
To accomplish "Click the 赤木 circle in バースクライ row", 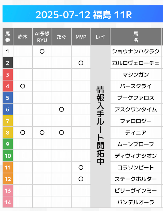I will 23,86.
